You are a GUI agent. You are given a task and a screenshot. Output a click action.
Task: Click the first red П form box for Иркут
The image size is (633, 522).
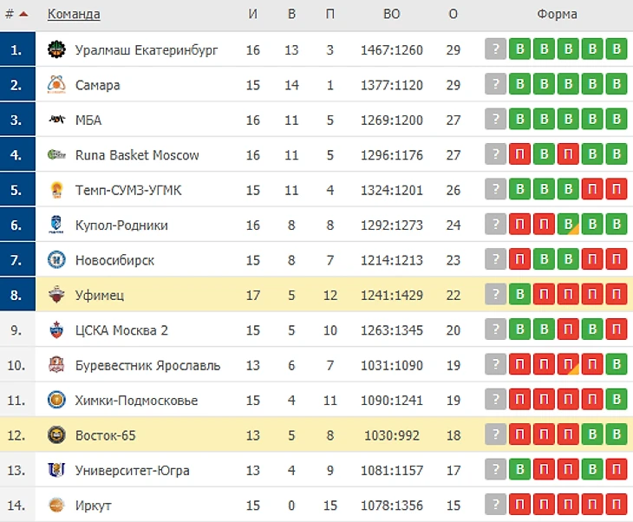(519, 506)
